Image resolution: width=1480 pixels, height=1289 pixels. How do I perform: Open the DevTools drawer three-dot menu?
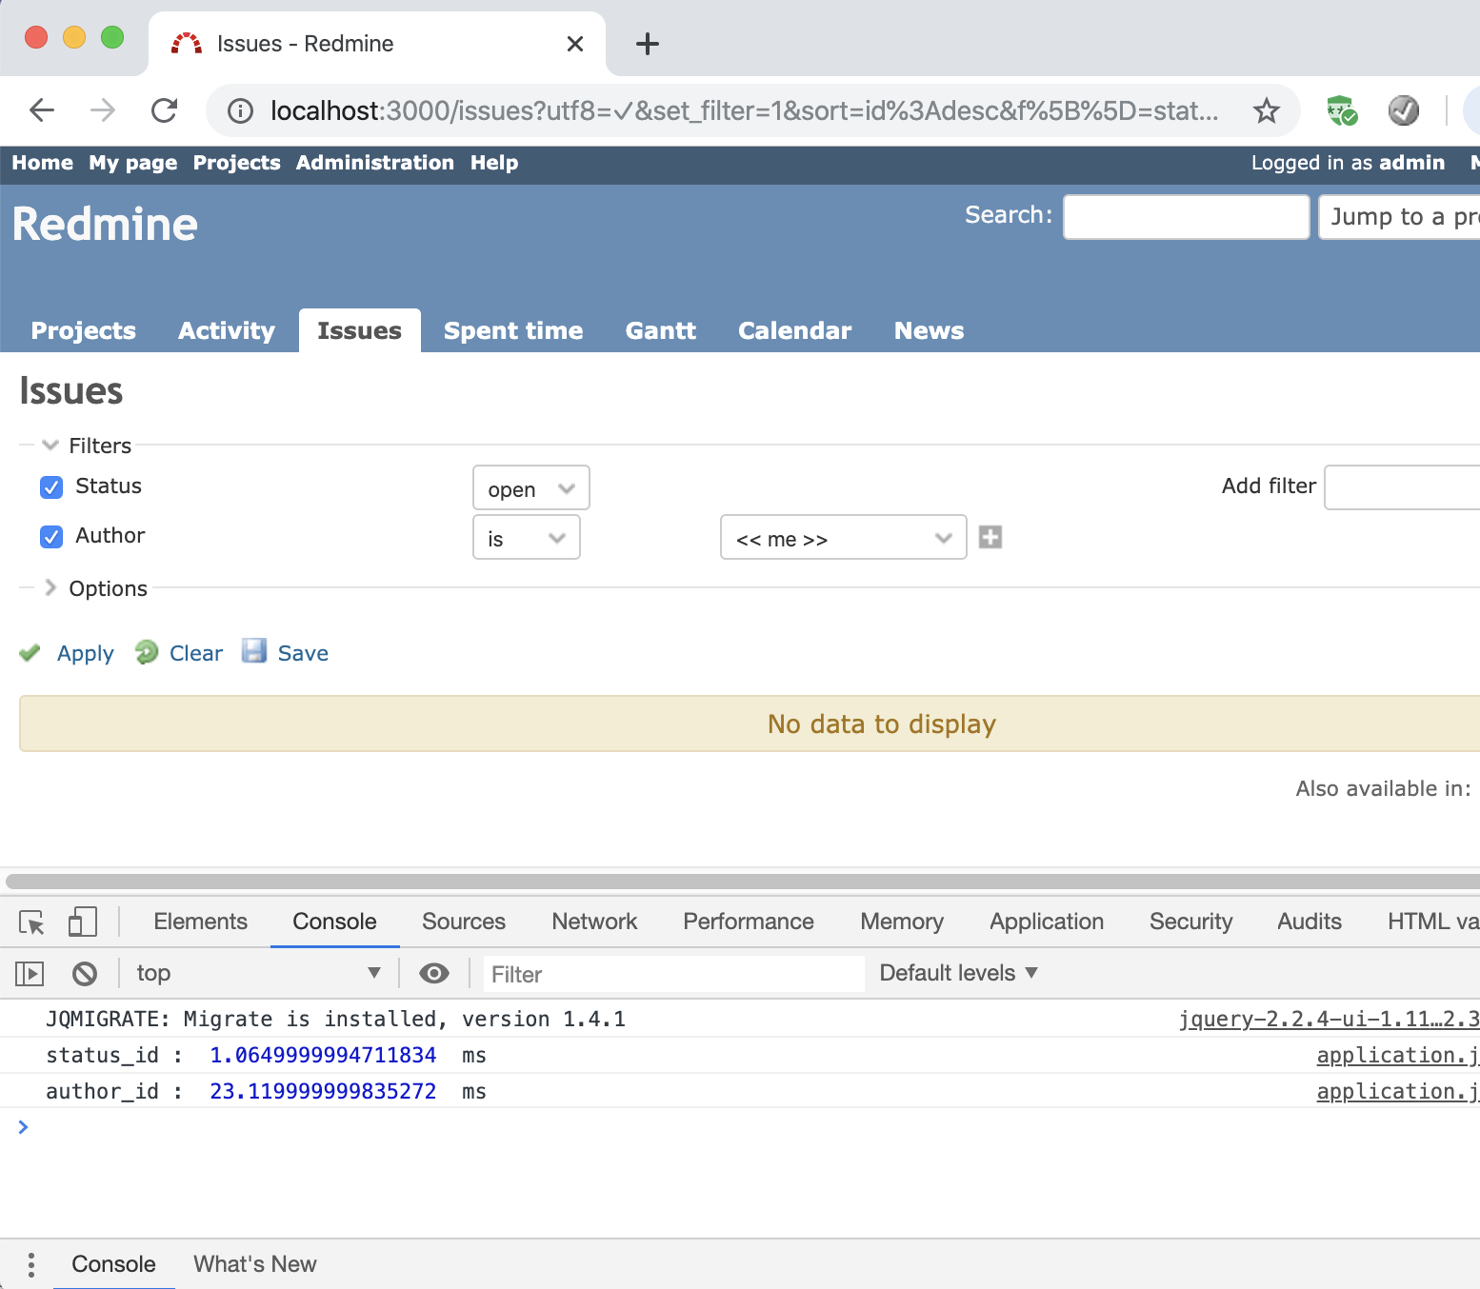pyautogui.click(x=31, y=1264)
